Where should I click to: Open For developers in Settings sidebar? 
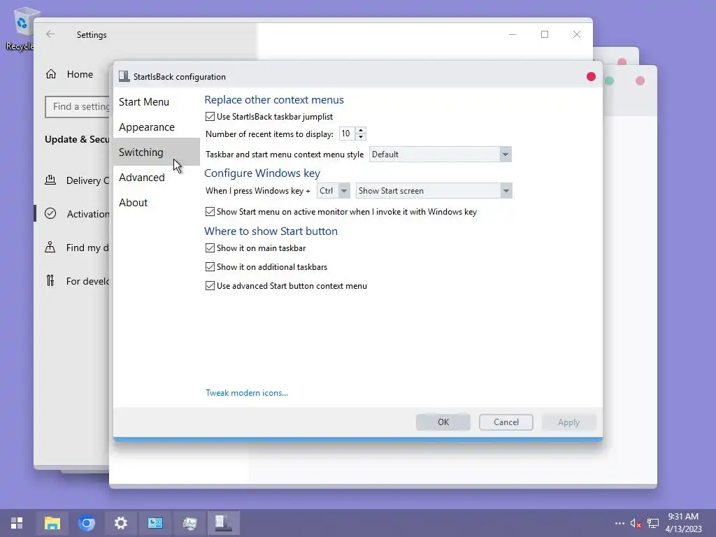pyautogui.click(x=77, y=281)
